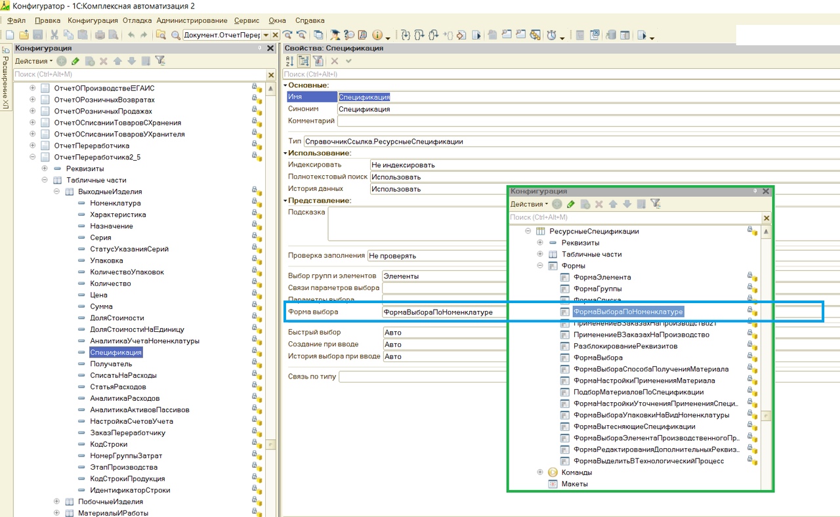This screenshot has height=517, width=840.
Task: Collapse the ВыходныеИзделия table part node
Action: point(56,192)
